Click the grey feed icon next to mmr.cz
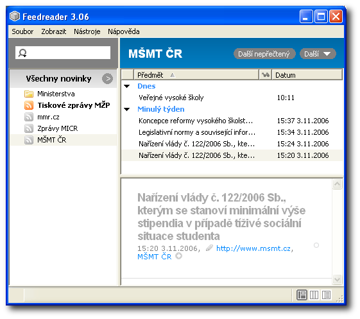This screenshot has height=319, width=360. pyautogui.click(x=29, y=117)
